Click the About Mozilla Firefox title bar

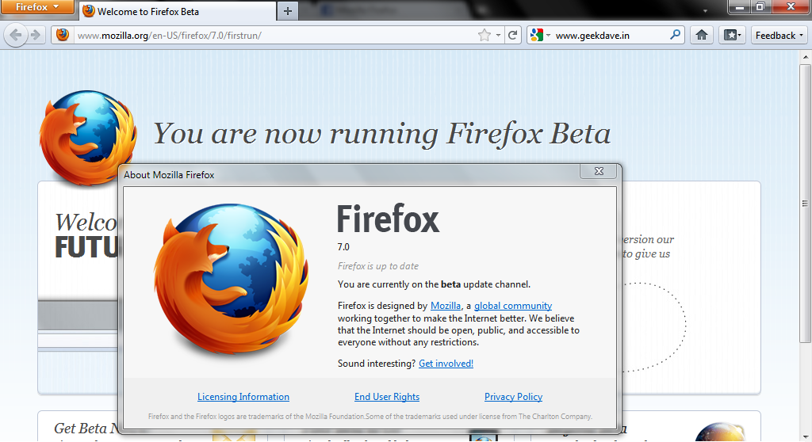click(x=350, y=175)
